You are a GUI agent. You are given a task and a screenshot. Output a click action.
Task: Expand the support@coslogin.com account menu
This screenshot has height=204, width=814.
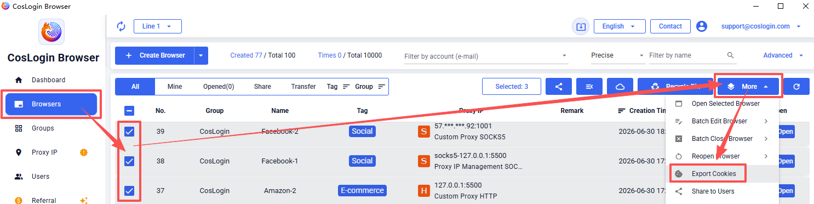[x=761, y=26]
